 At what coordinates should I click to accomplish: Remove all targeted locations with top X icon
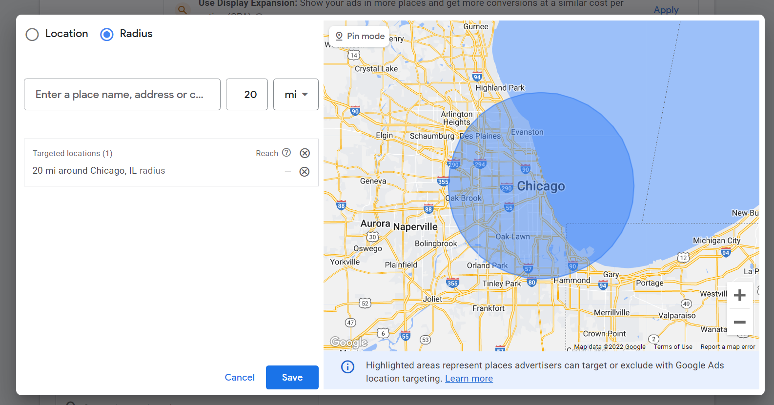point(305,153)
